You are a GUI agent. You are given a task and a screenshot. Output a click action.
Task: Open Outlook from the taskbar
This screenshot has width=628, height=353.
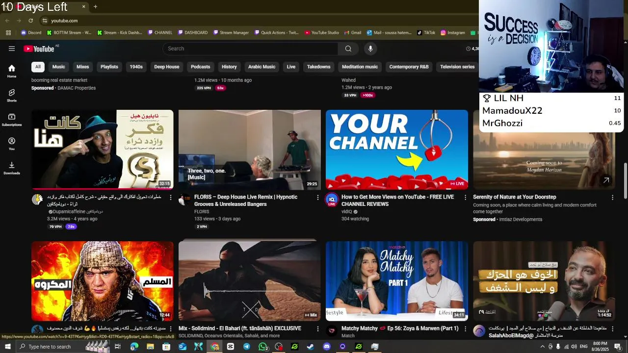182,347
